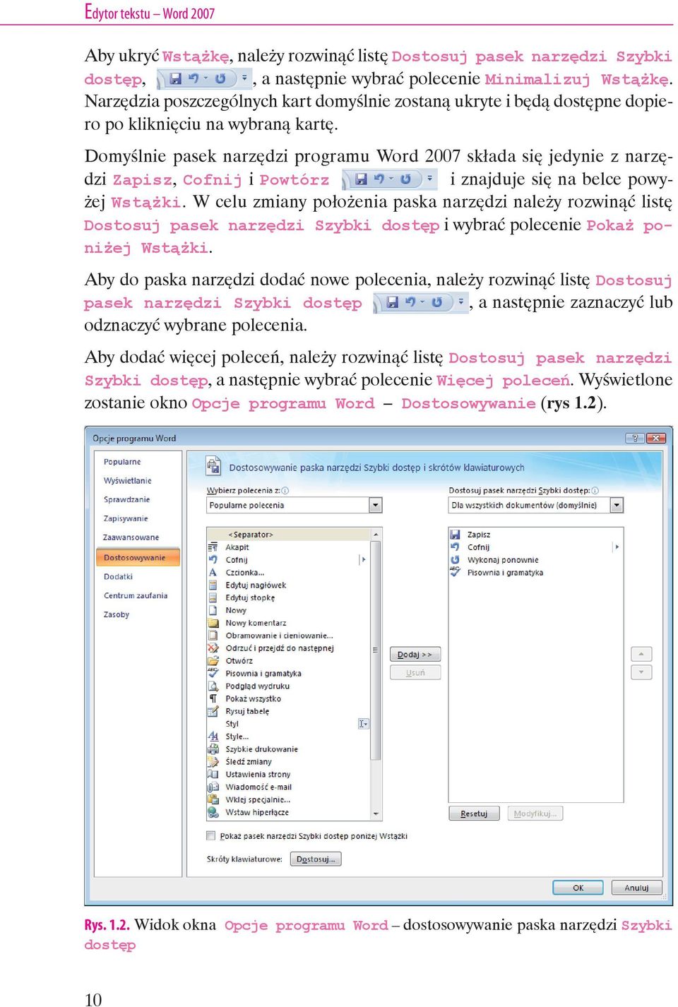Click the Usuń button
Screen dimensions: 678x1007
(x=415, y=673)
